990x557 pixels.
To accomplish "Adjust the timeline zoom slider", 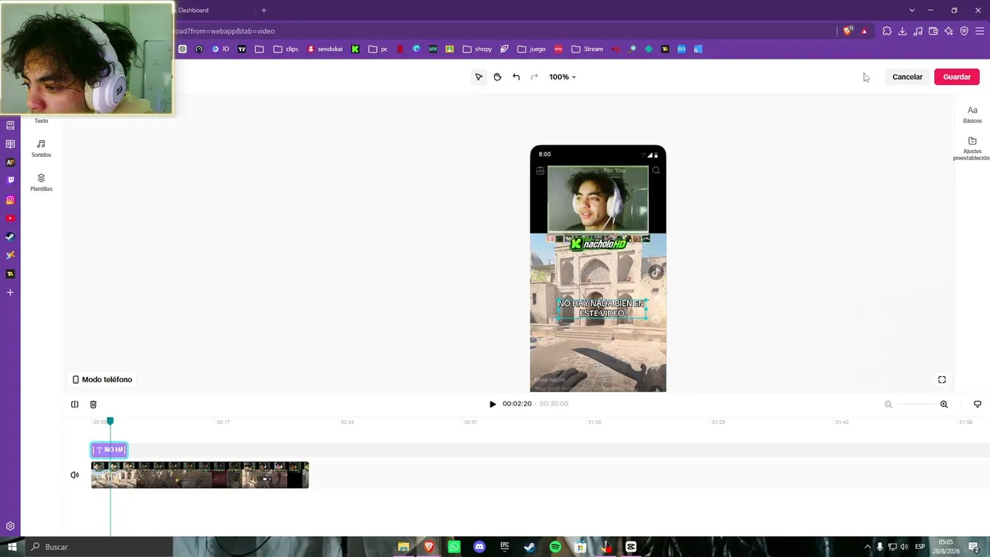I will click(916, 404).
